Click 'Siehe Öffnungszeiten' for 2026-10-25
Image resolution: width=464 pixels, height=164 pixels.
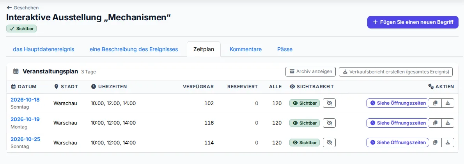point(397,143)
